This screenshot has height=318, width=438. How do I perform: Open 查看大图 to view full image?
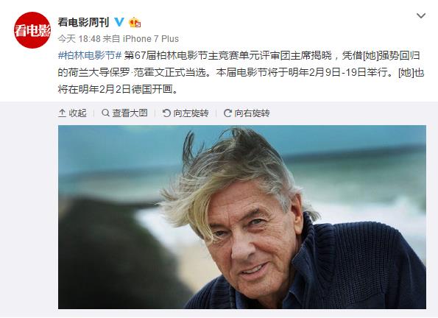coord(124,113)
